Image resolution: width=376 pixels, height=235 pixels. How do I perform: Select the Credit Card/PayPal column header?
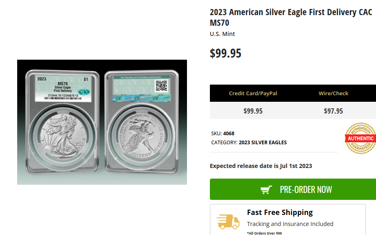pyautogui.click(x=253, y=94)
